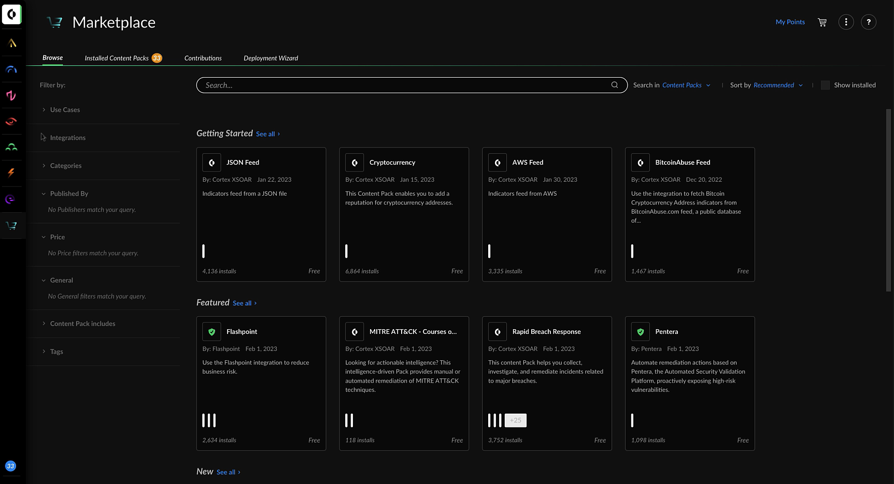The height and width of the screenshot is (484, 894).
Task: Click the +25 integrations badge on Rapid Breach Response
Action: pyautogui.click(x=515, y=420)
